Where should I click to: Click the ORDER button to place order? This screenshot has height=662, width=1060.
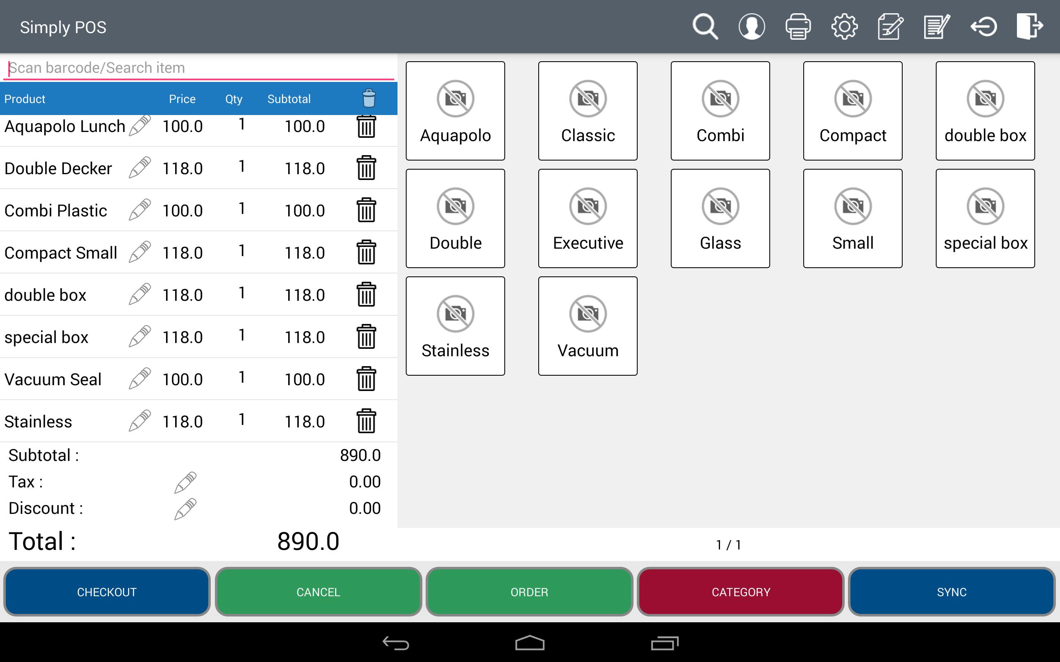pyautogui.click(x=530, y=591)
